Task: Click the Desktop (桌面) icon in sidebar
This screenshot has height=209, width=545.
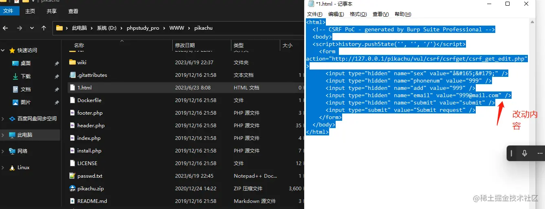Action: point(15,63)
